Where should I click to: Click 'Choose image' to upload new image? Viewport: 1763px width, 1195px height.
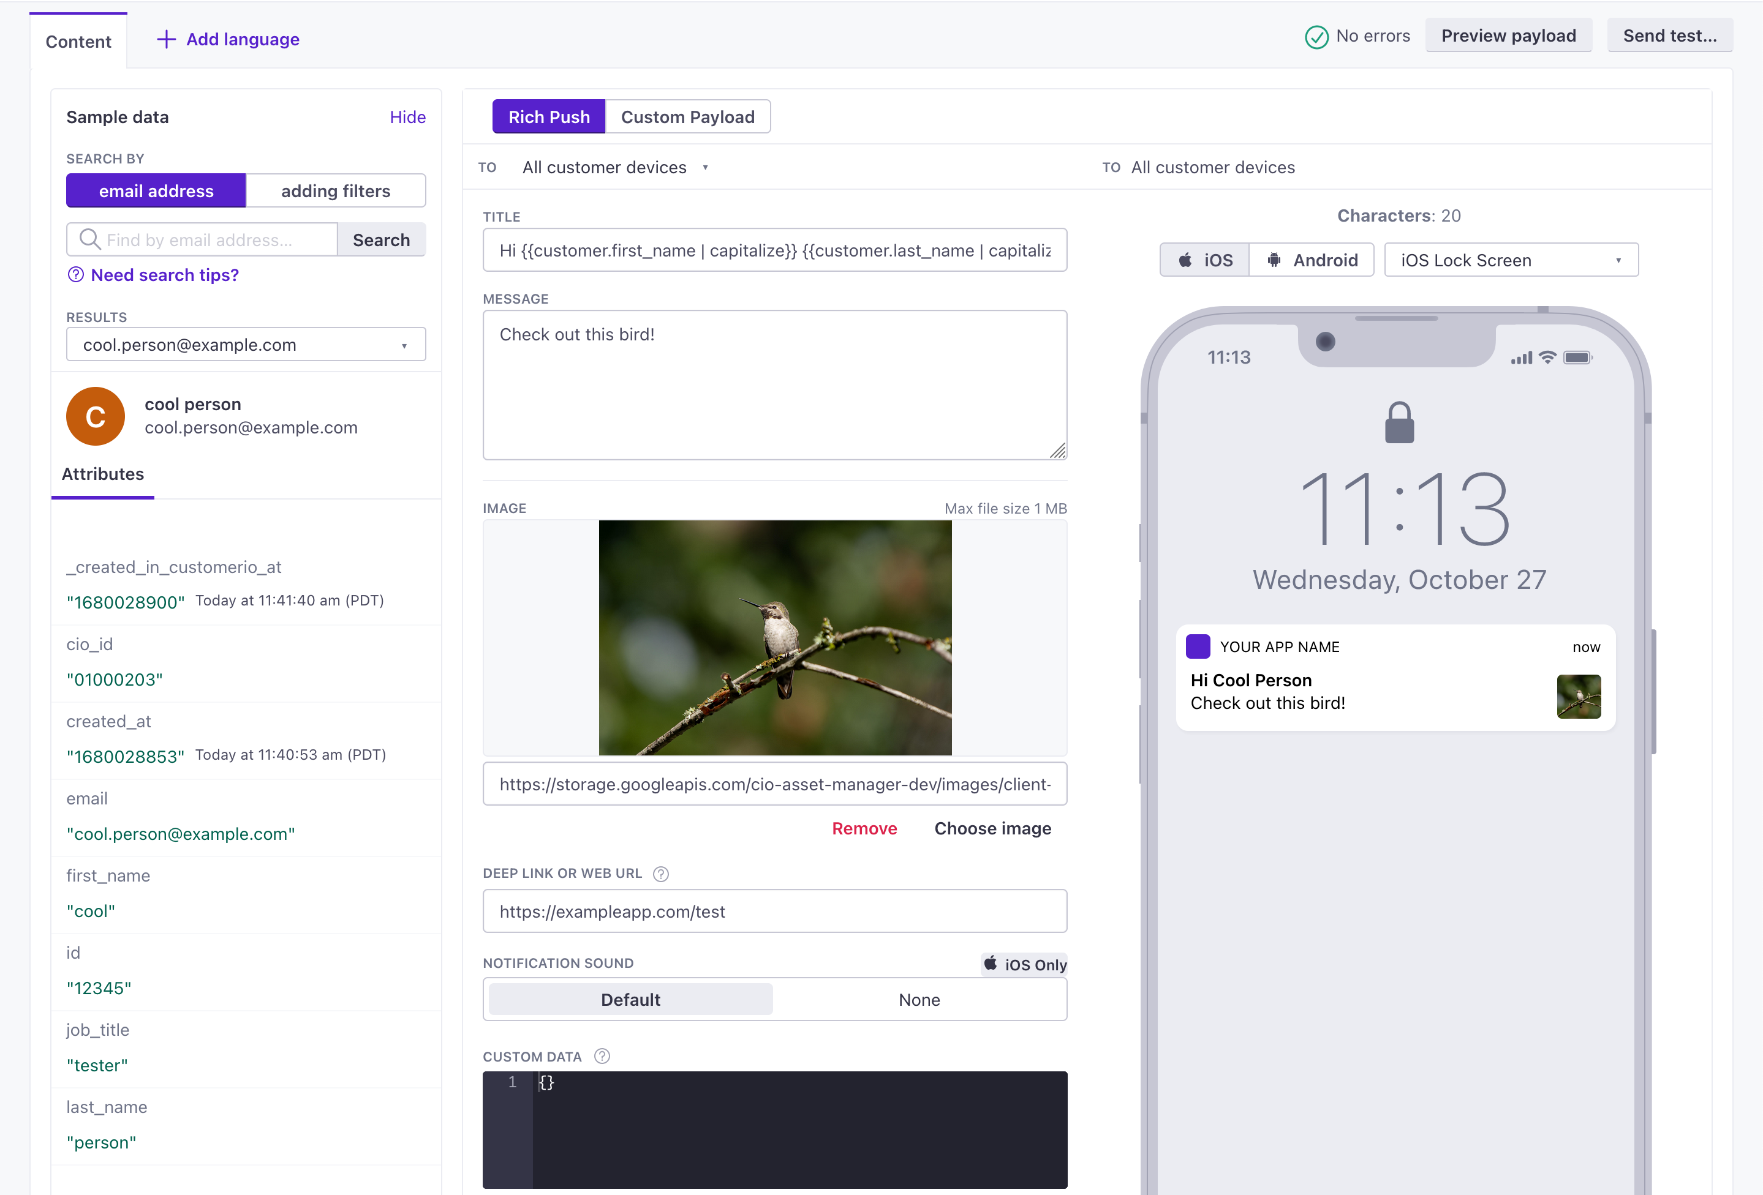tap(992, 828)
